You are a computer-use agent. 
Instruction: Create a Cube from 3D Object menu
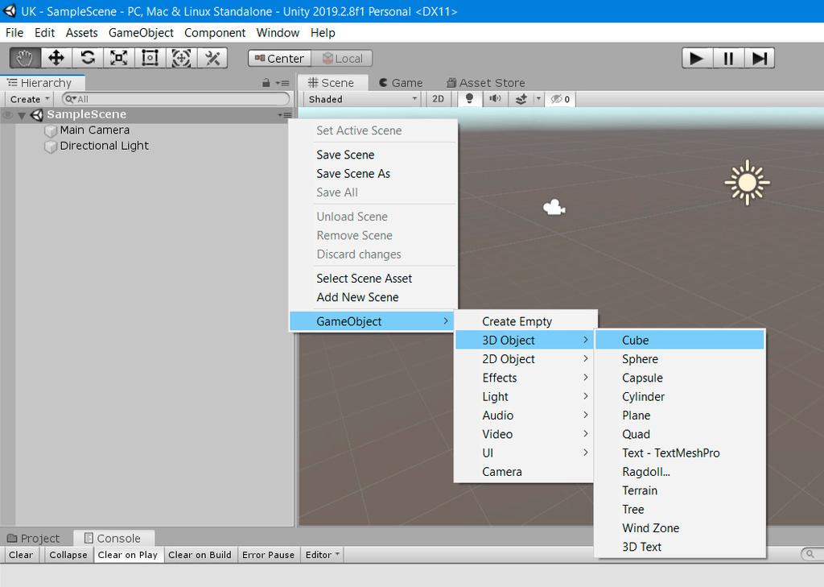click(679, 341)
